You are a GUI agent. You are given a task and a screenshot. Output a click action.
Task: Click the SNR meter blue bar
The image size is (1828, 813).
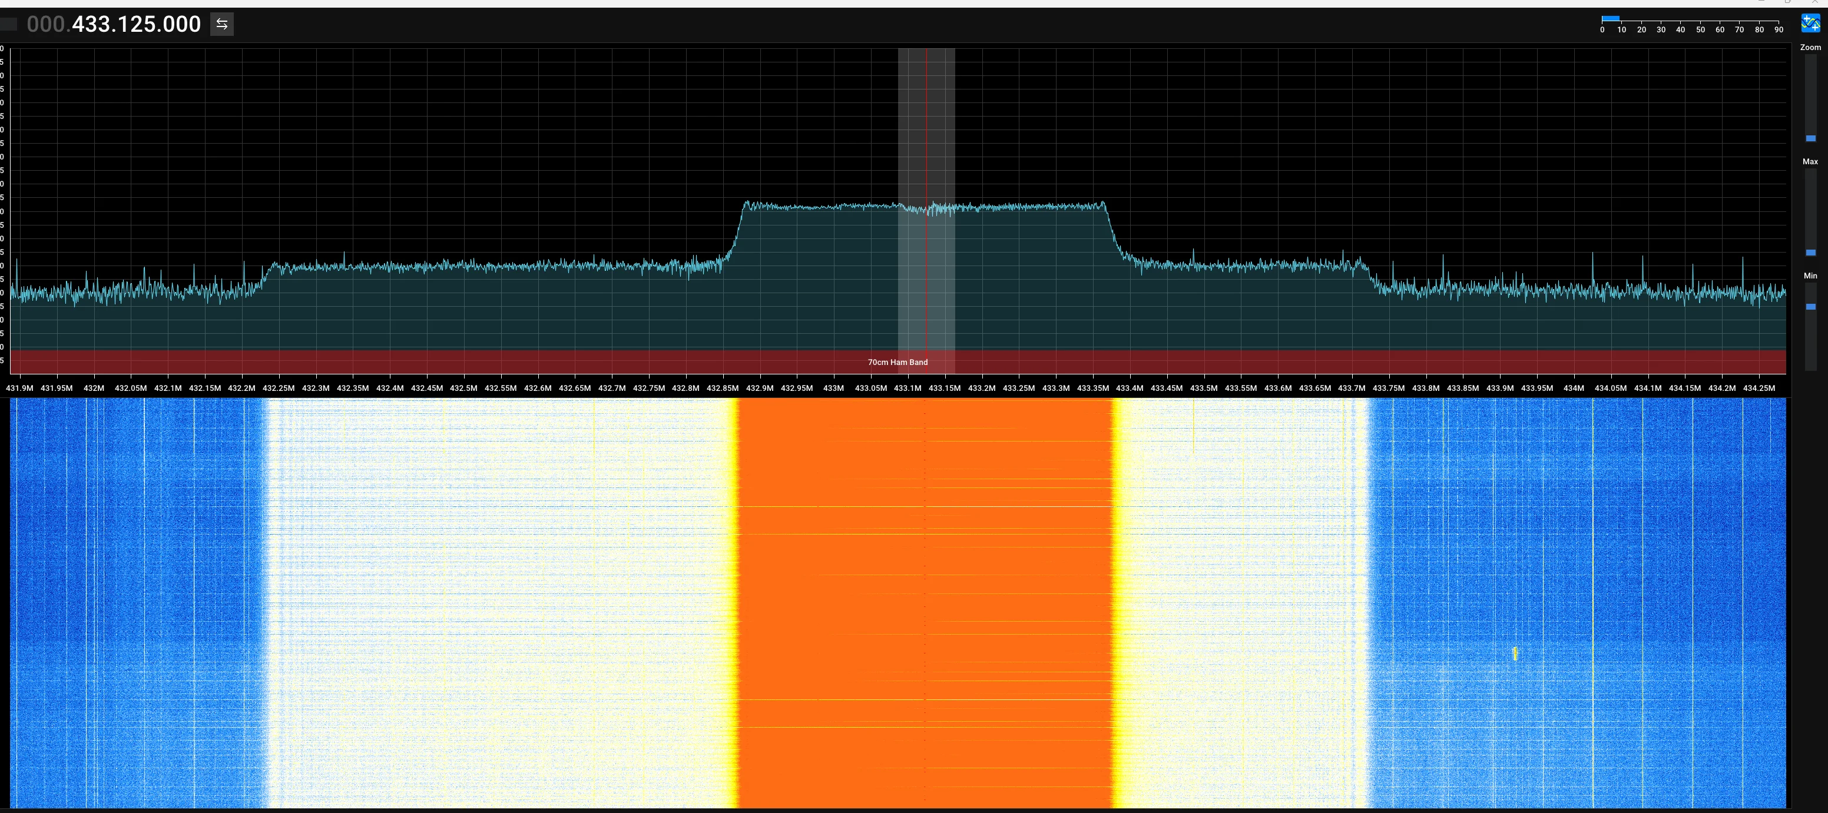point(1610,18)
